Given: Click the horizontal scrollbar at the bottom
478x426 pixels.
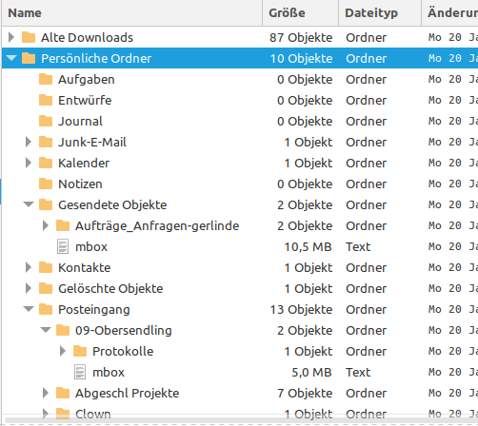Looking at the screenshot, I should (x=240, y=420).
